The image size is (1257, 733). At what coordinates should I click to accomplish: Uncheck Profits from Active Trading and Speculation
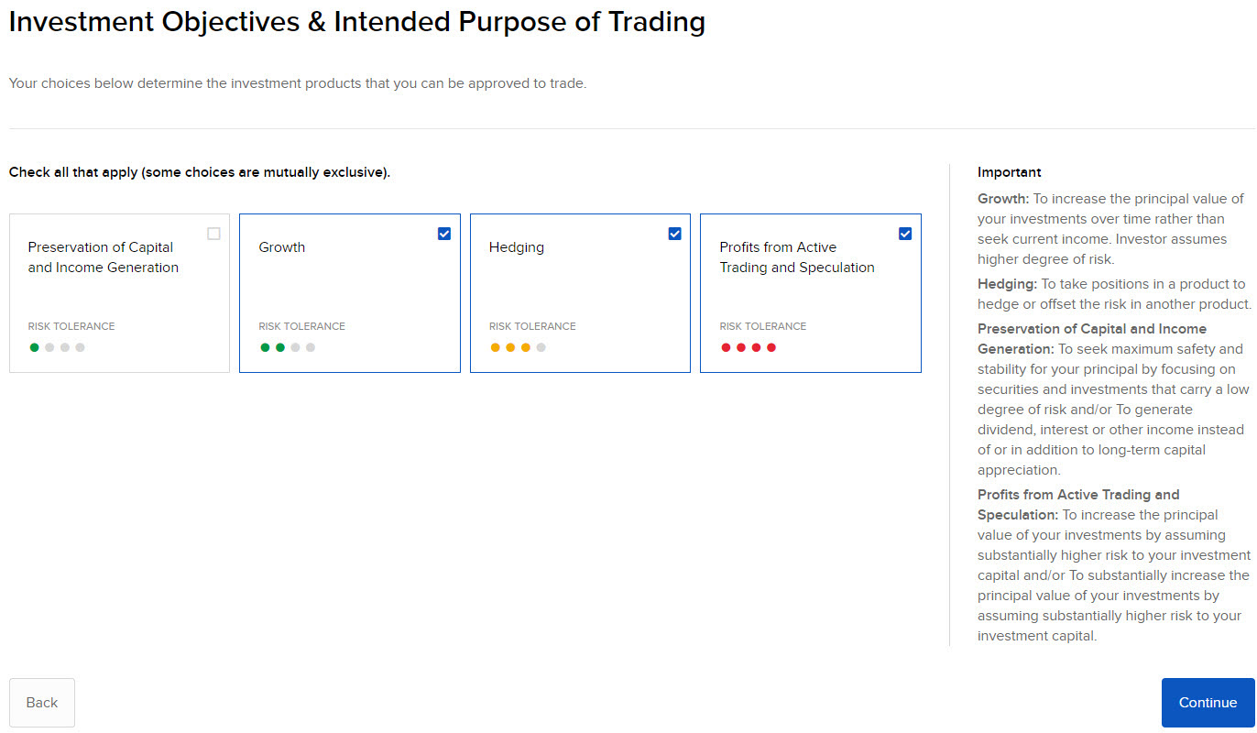click(905, 233)
